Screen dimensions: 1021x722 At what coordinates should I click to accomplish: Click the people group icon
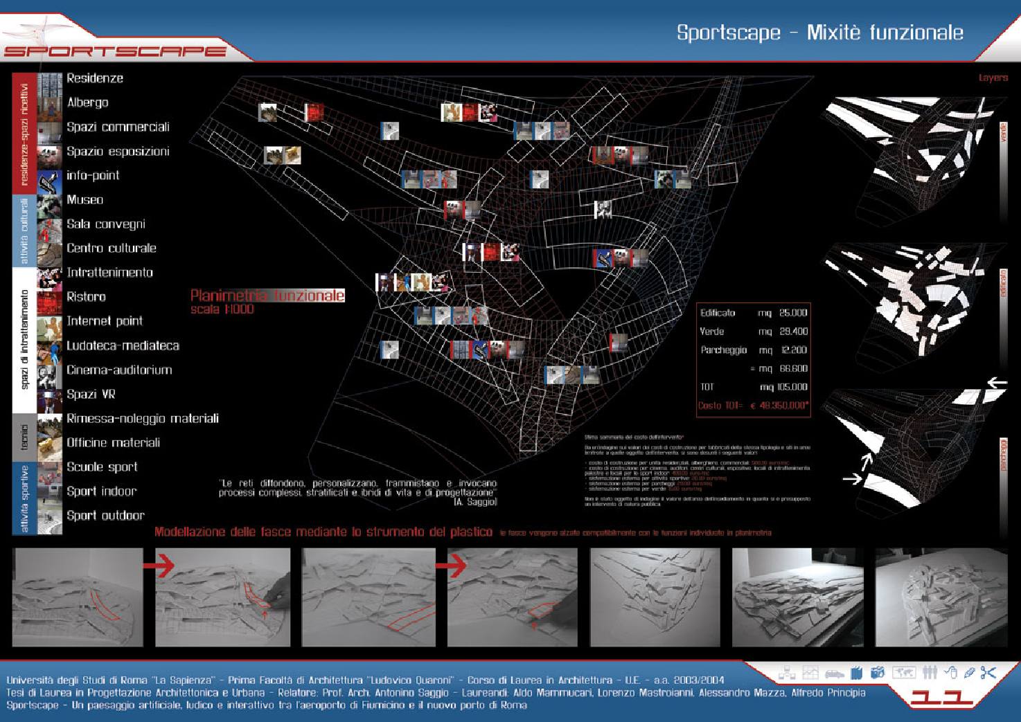point(930,672)
